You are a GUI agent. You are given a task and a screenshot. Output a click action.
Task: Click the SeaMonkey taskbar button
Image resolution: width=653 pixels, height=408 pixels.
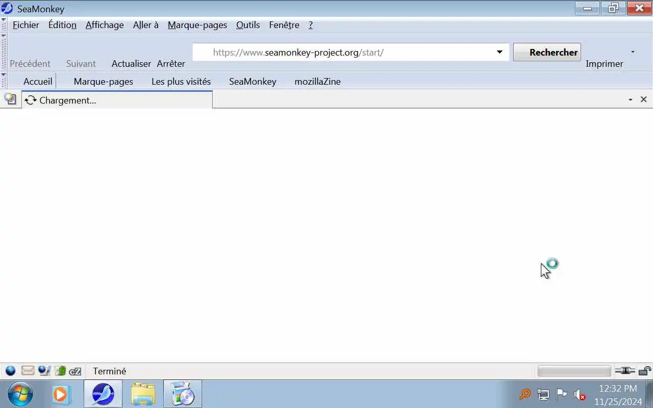tap(103, 394)
